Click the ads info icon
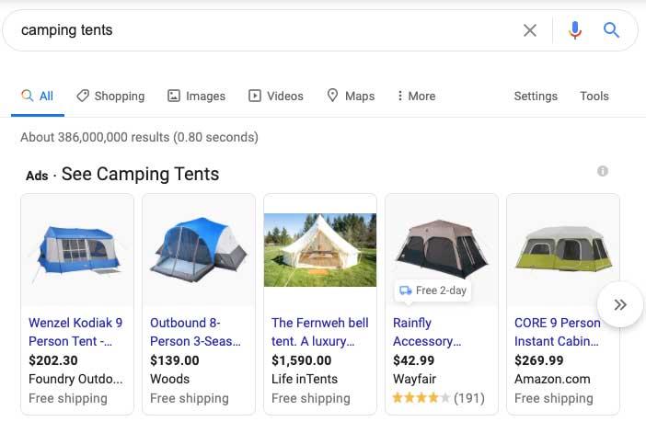Viewport: 646px width, 433px height. coord(603,171)
